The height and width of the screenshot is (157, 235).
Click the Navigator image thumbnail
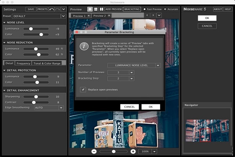(x=207, y=131)
